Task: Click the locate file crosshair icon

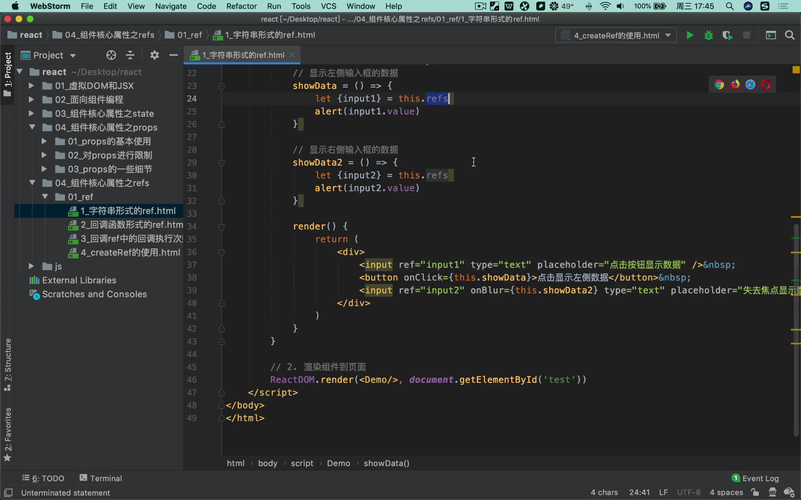Action: (111, 55)
